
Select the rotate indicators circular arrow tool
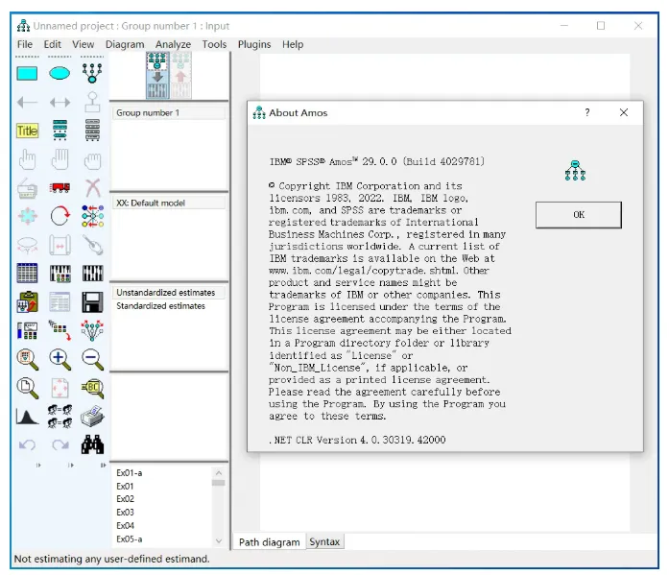point(60,216)
